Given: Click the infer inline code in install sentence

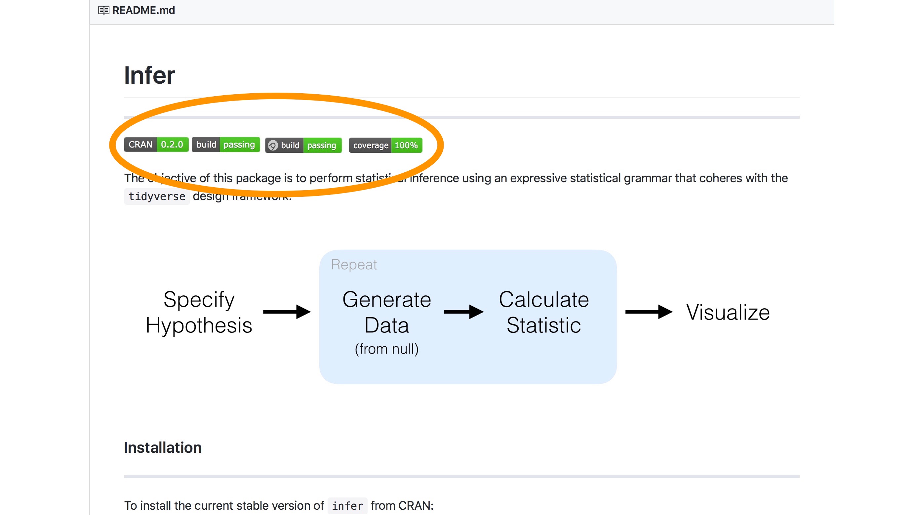Looking at the screenshot, I should click(x=347, y=506).
